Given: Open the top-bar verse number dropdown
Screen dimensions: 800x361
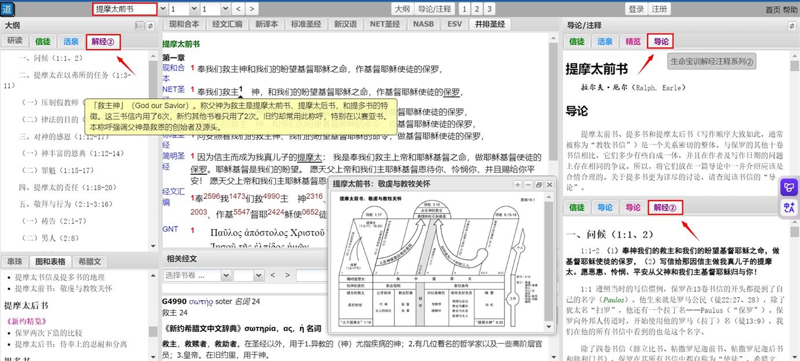Looking at the screenshot, I should pyautogui.click(x=224, y=9).
